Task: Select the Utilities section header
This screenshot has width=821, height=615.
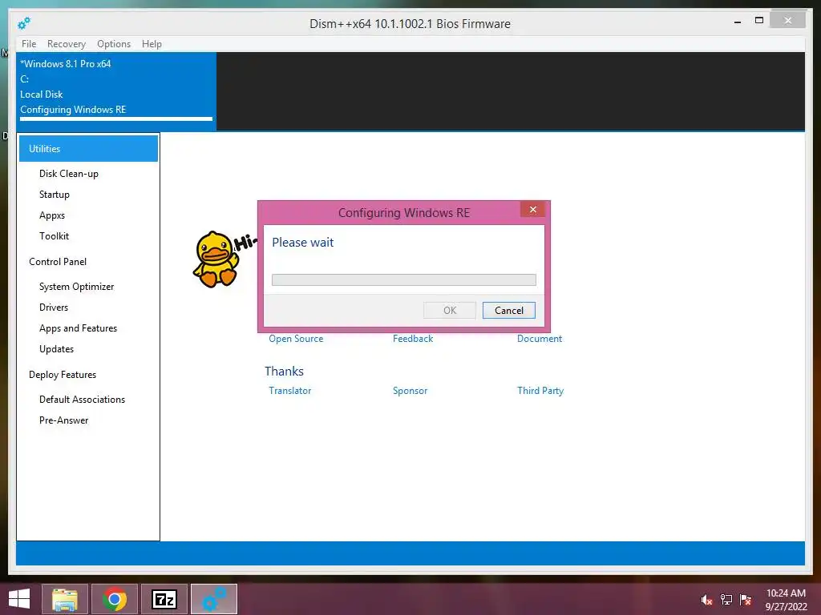Action: pyautogui.click(x=88, y=148)
